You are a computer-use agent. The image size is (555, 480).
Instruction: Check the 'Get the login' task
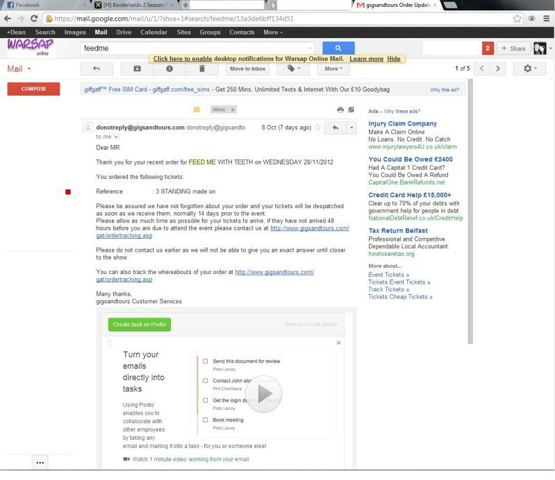click(x=206, y=400)
